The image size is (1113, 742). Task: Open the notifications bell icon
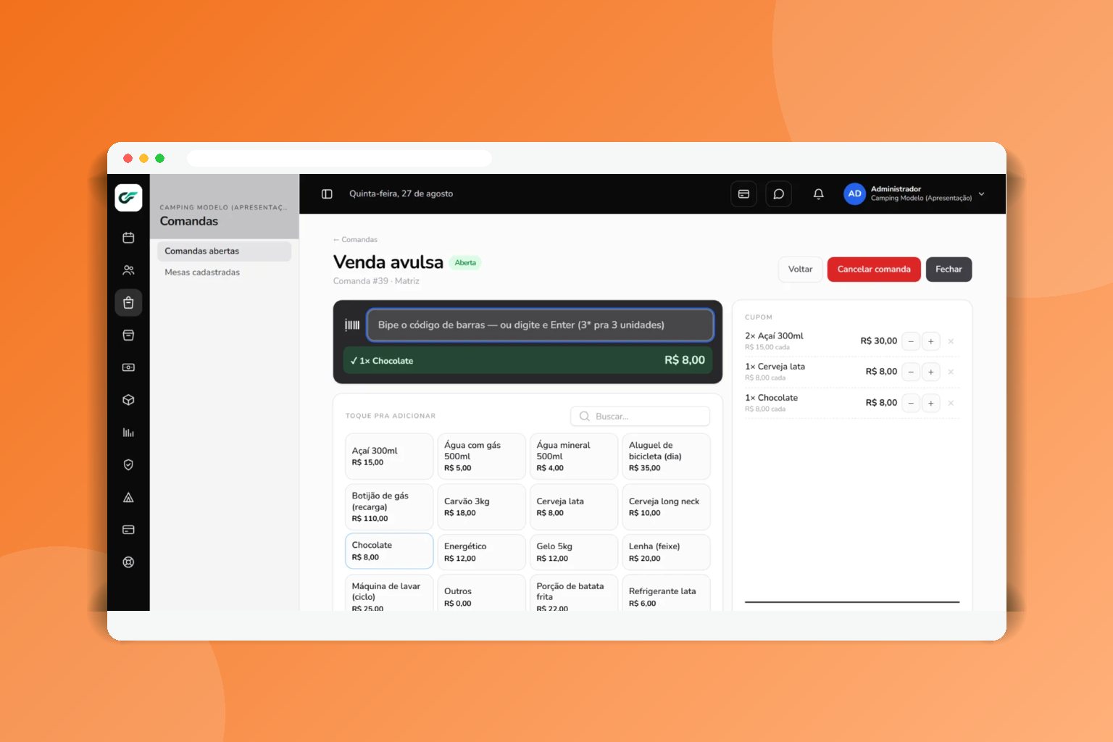pyautogui.click(x=818, y=194)
